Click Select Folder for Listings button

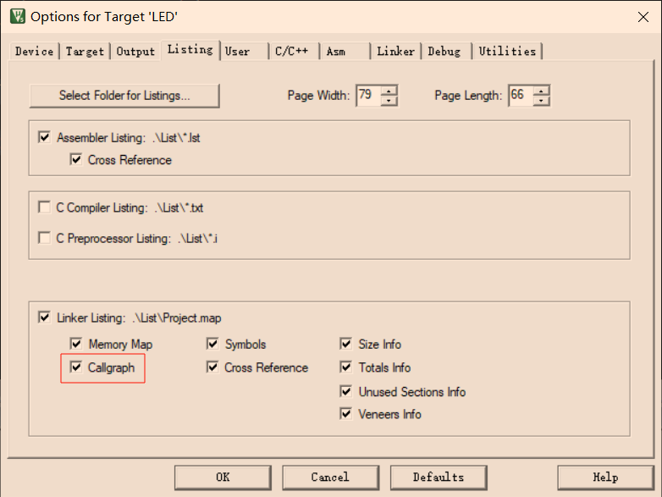pyautogui.click(x=124, y=96)
